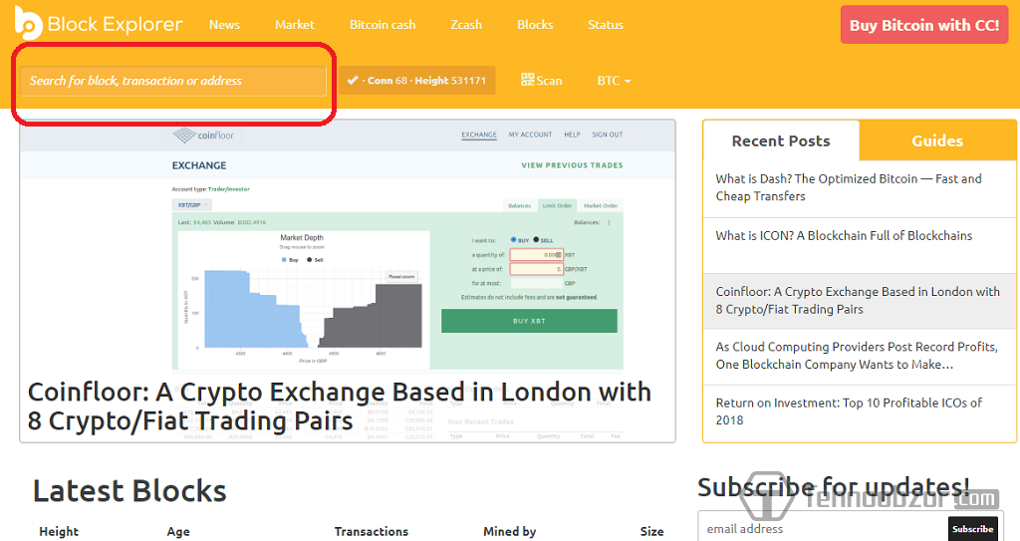Click the Subscribe button
This screenshot has width=1020, height=541.
972,529
